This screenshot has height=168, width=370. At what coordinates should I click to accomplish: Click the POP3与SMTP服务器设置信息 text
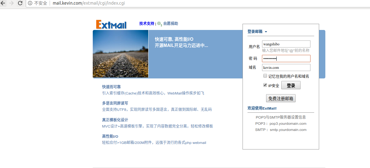[281, 117]
